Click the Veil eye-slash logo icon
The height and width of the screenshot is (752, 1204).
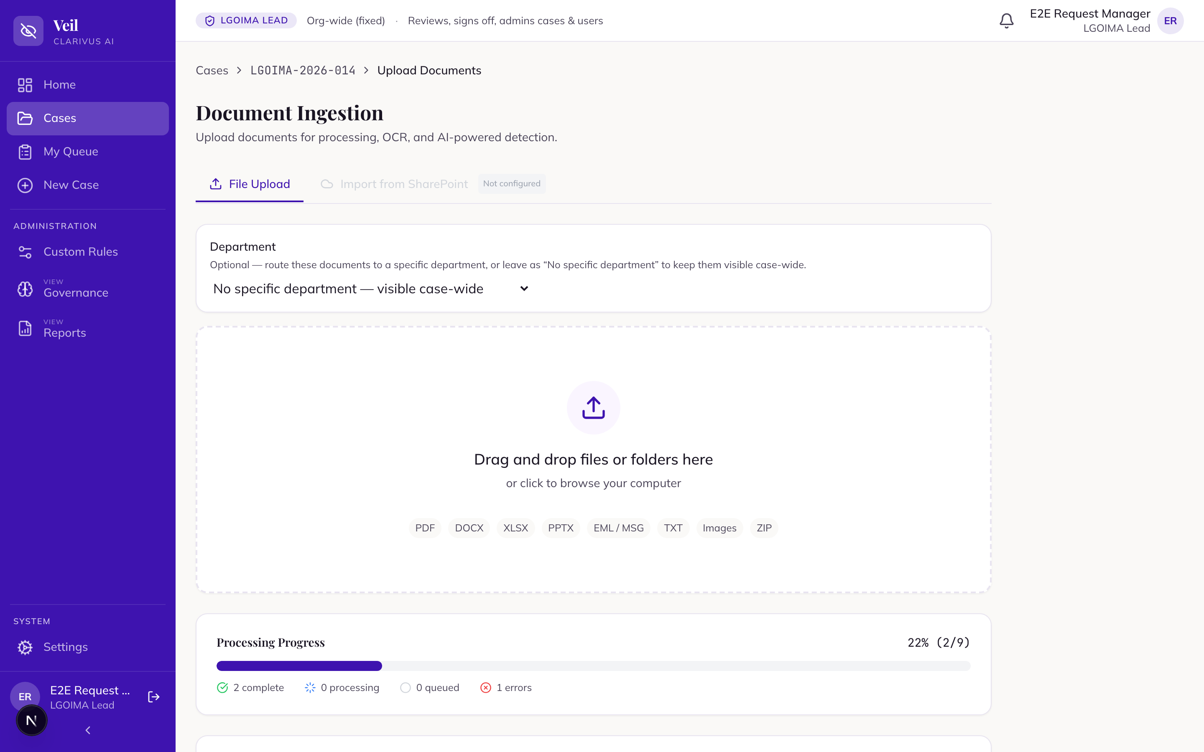pos(28,31)
